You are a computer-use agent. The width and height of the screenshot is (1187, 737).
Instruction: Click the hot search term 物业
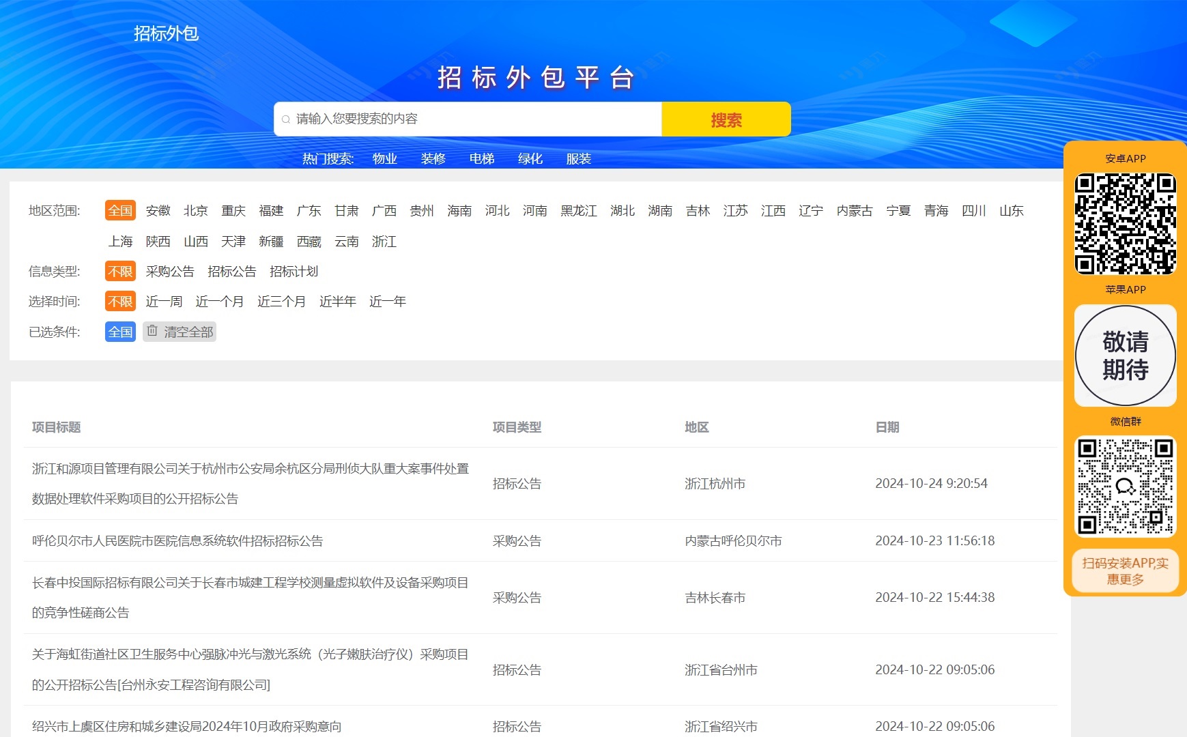384,159
